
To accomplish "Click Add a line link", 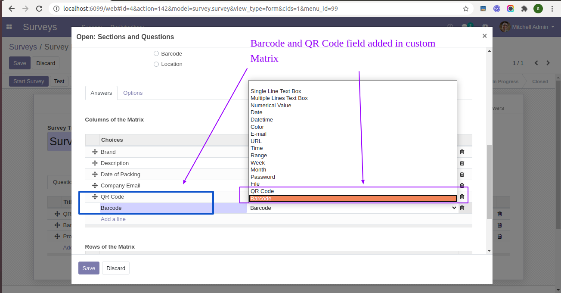I will (113, 219).
